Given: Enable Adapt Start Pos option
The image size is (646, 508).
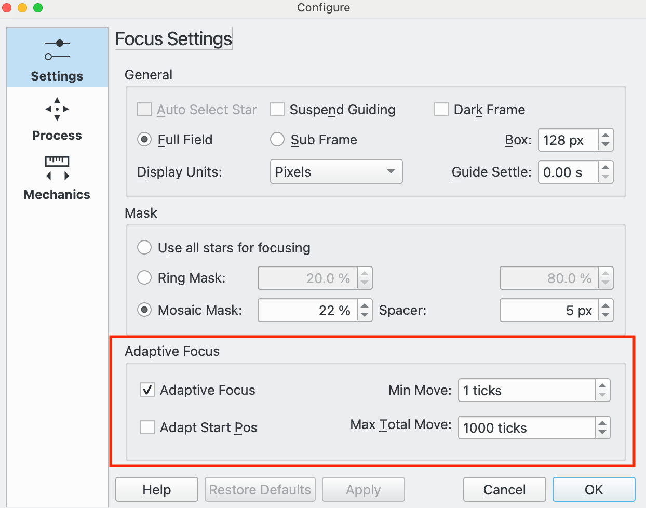Looking at the screenshot, I should click(147, 427).
